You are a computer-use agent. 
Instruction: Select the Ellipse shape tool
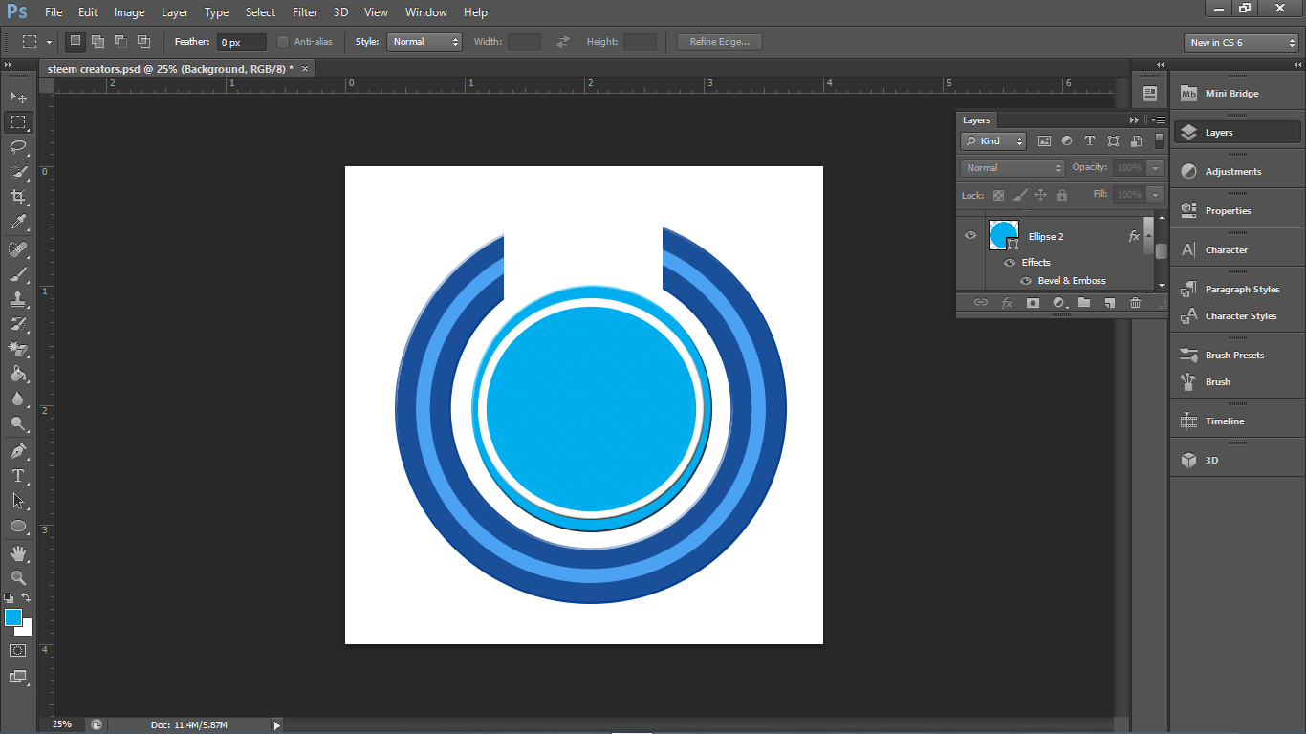pos(18,526)
